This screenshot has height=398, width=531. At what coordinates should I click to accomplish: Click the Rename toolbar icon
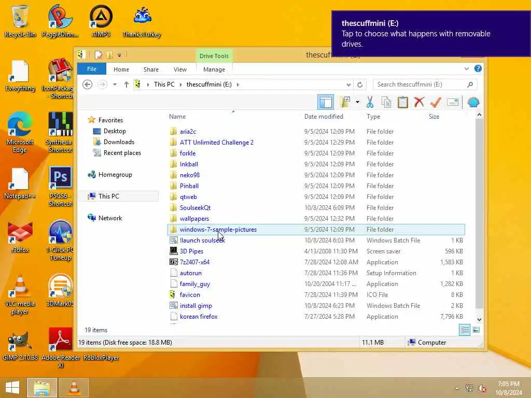453,102
